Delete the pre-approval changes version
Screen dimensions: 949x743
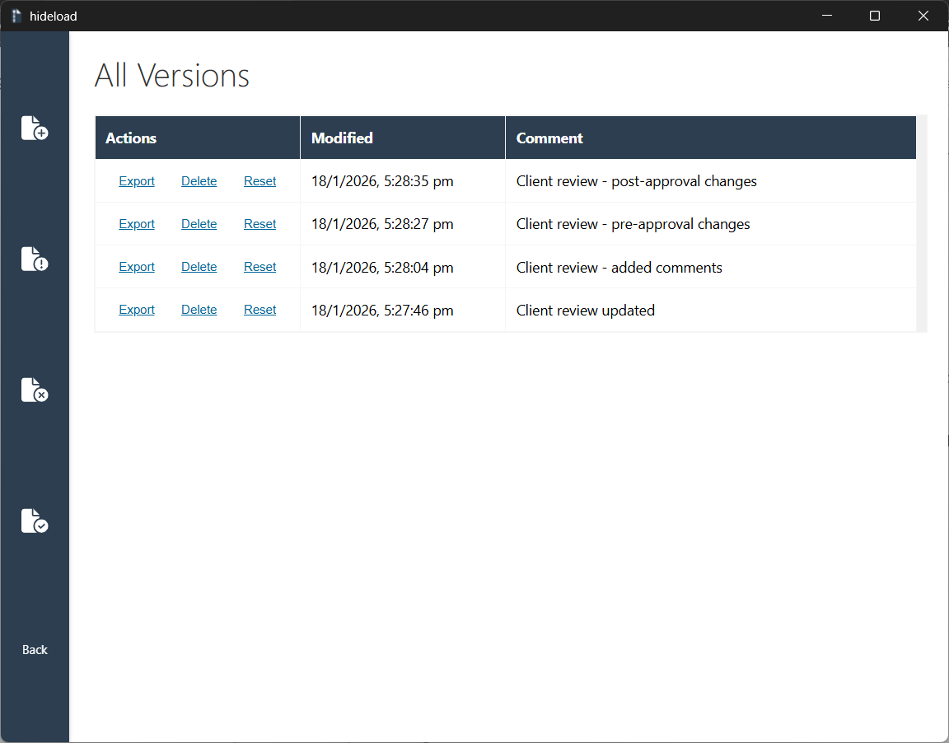(x=199, y=224)
